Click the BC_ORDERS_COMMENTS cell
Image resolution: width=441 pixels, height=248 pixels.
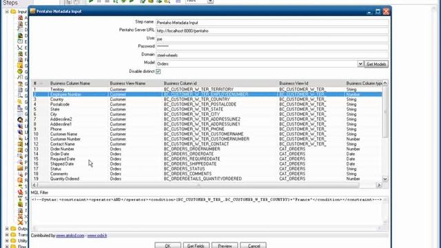click(x=187, y=174)
